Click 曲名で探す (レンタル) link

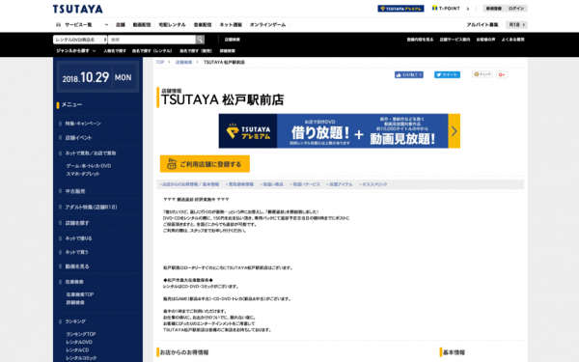click(152, 51)
